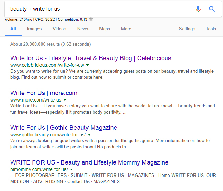Click the www.gothicbeauty.com/write-for-us/ URL text
The width and height of the screenshot is (223, 191).
(48, 135)
